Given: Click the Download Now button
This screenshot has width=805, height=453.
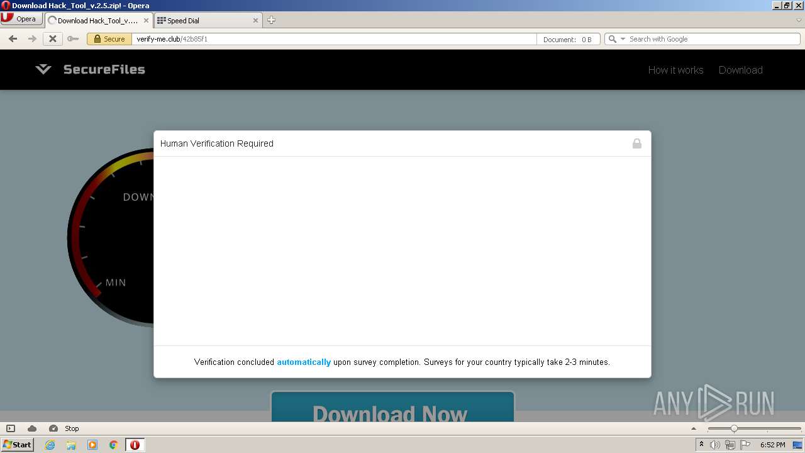Looking at the screenshot, I should click(x=392, y=406).
